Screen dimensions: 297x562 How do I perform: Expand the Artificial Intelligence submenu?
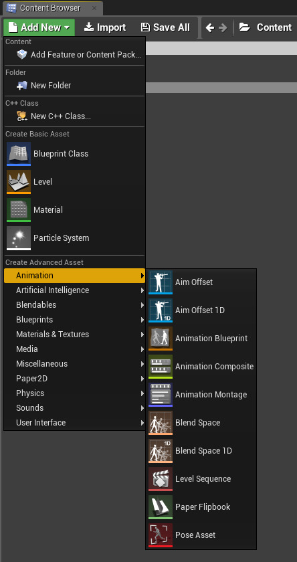(74, 290)
